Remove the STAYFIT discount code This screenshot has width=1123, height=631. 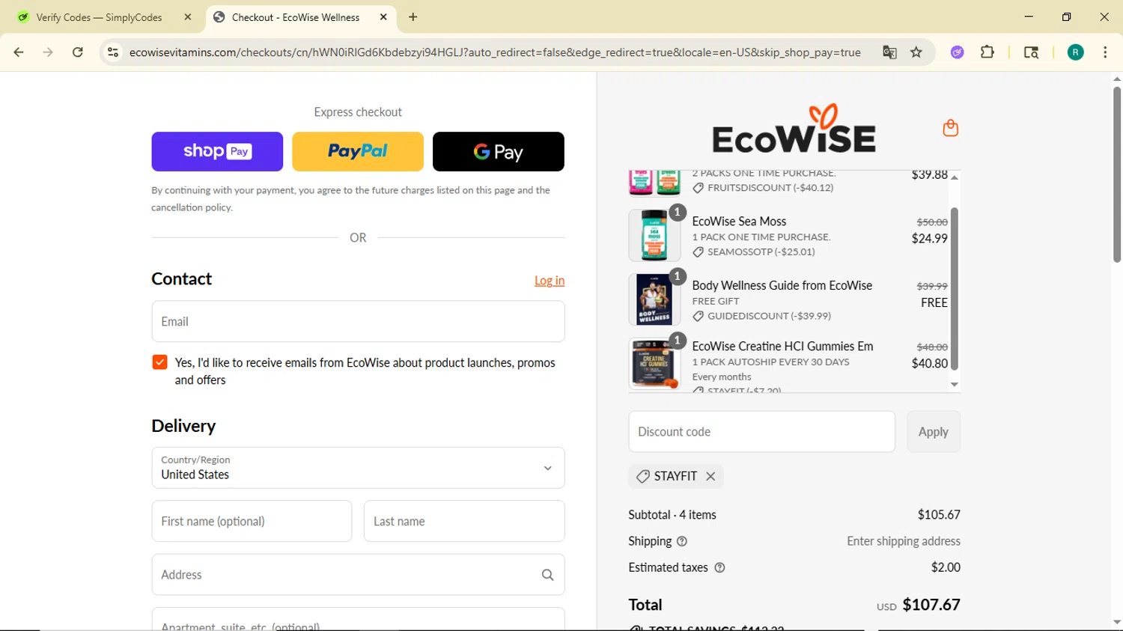click(710, 476)
